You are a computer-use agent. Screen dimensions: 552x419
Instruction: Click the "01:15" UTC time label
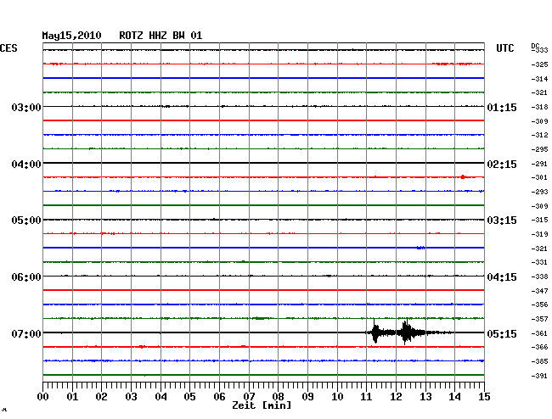tap(502, 107)
